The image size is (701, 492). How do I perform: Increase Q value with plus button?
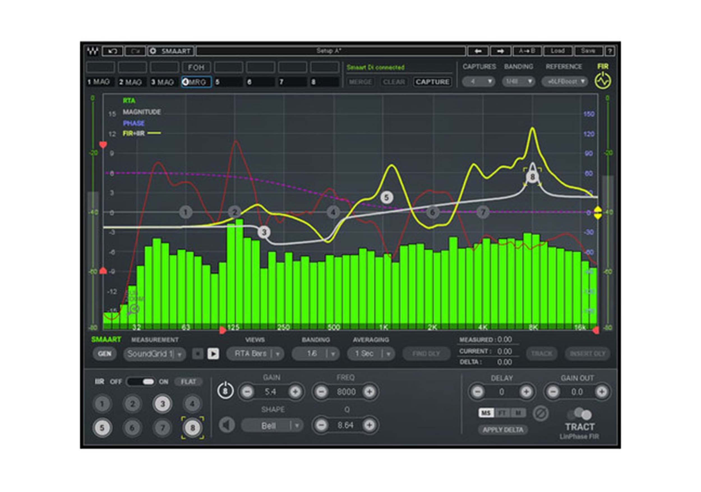point(370,425)
